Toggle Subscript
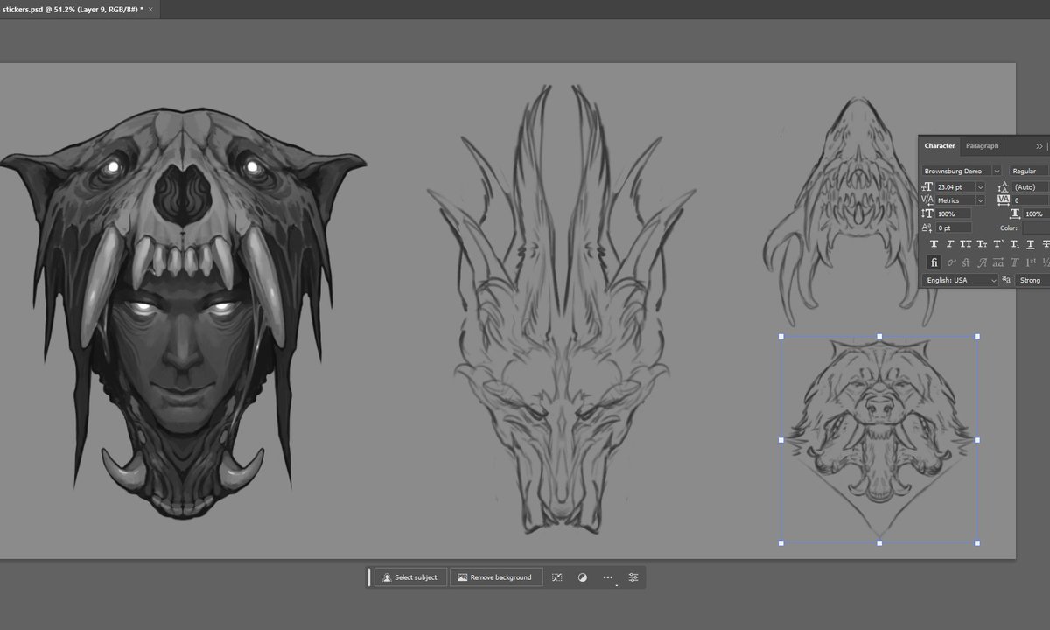 coord(1014,244)
